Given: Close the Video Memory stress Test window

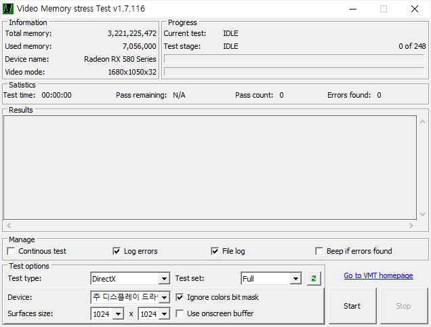Looking at the screenshot, I should [415, 9].
